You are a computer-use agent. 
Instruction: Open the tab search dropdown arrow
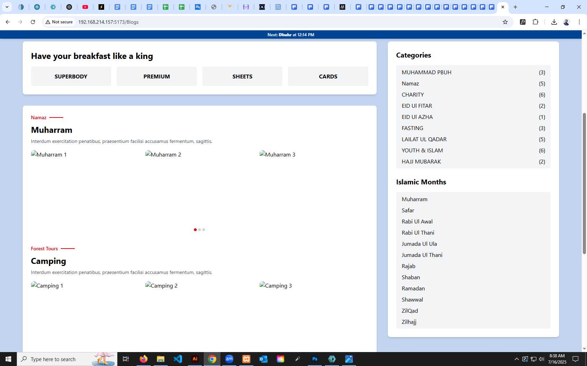[7, 7]
